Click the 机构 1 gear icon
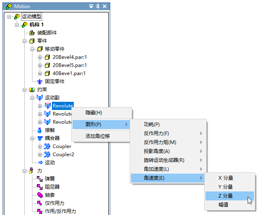The height and width of the screenshot is (215, 259). [25, 25]
